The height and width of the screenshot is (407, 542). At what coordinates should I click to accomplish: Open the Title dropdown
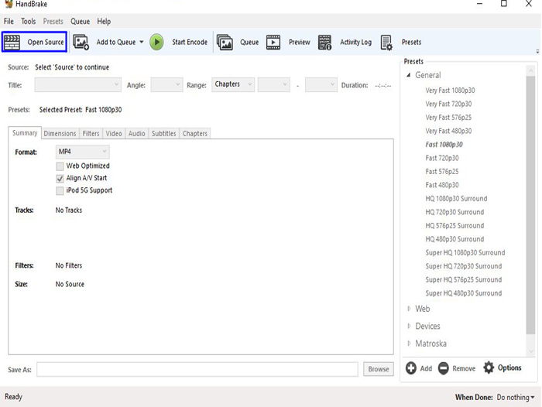tap(77, 84)
